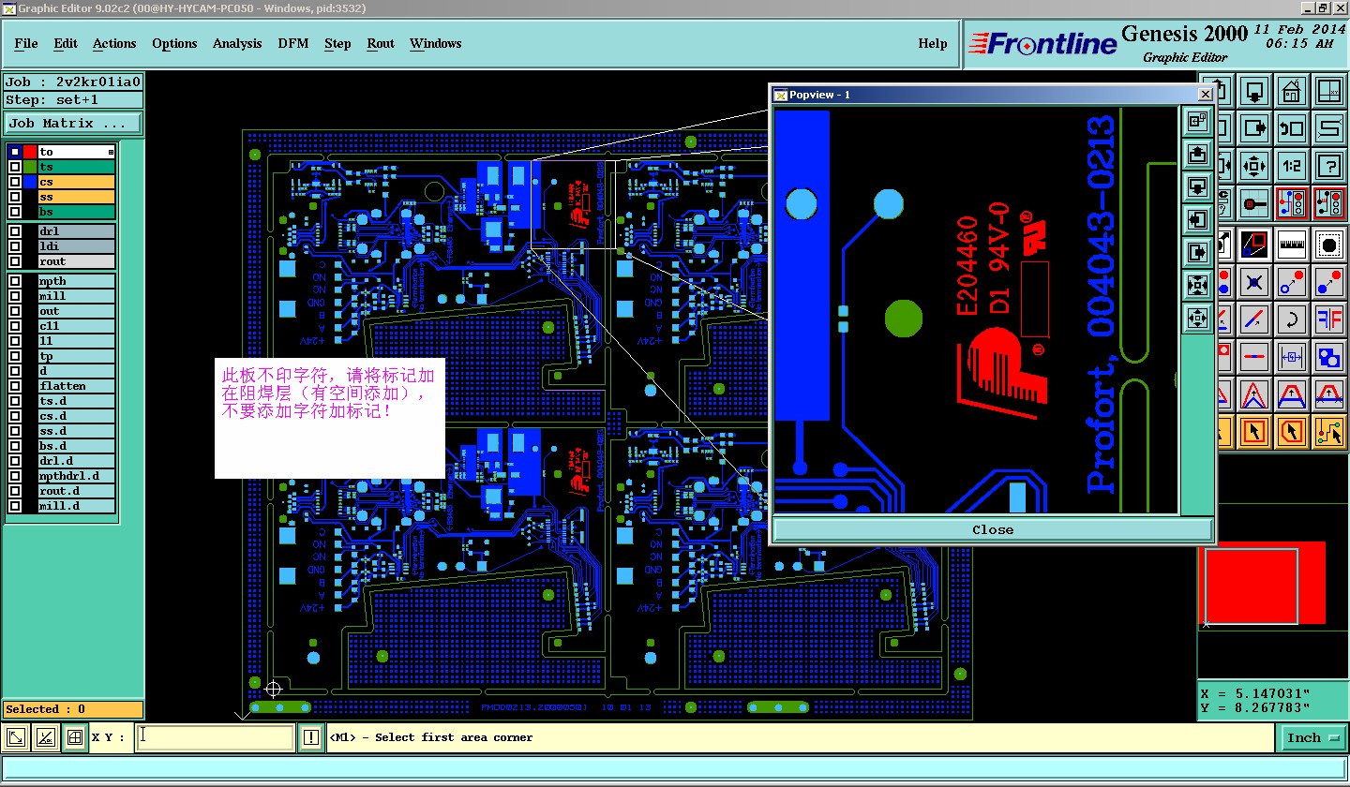This screenshot has width=1350, height=787.
Task: Select the 1:2 zoom icon
Action: [1291, 167]
